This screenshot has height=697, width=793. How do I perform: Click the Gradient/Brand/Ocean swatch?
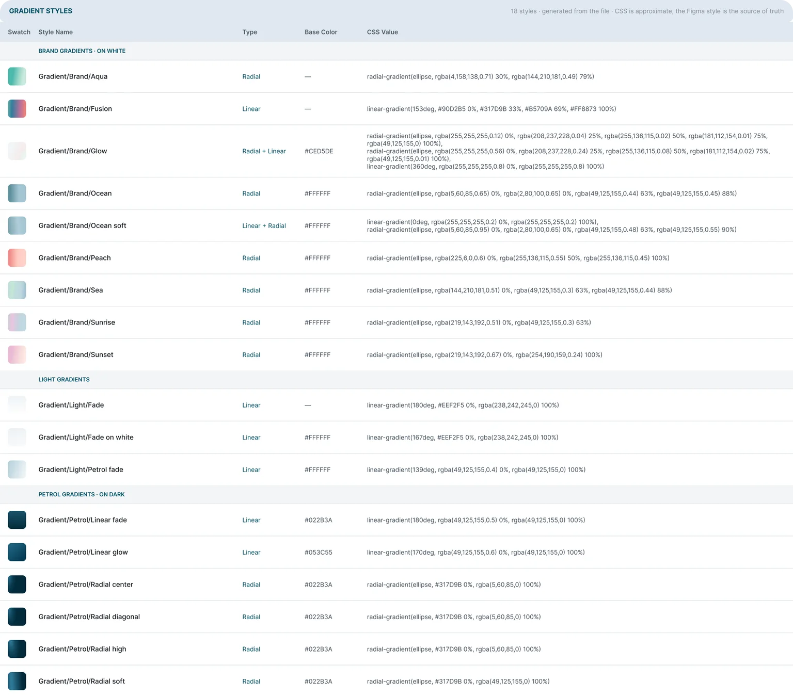pyautogui.click(x=17, y=193)
